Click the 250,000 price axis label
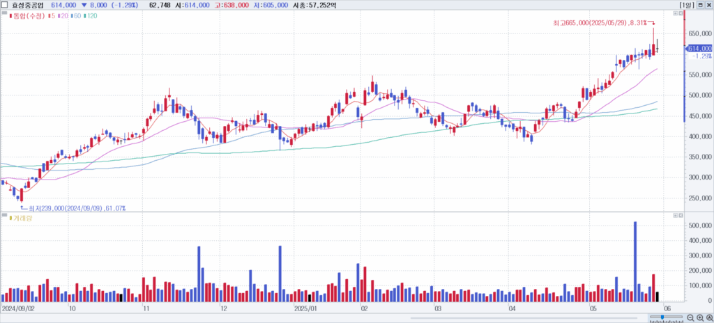 [699, 198]
